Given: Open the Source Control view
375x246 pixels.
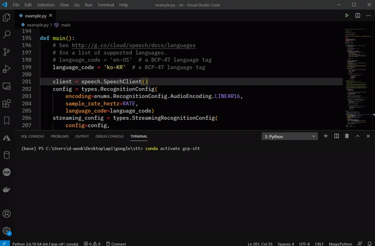Looking at the screenshot, I should (x=7, y=52).
